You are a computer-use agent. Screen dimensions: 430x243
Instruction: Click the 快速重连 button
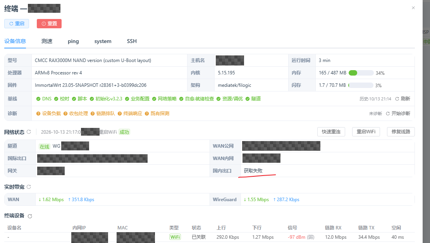coord(331,132)
